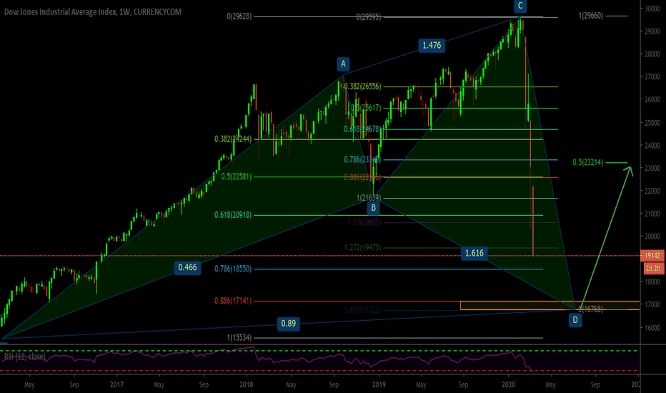Click the 0.89 ratio label
Viewport: 666px width, 393px height.
click(289, 323)
